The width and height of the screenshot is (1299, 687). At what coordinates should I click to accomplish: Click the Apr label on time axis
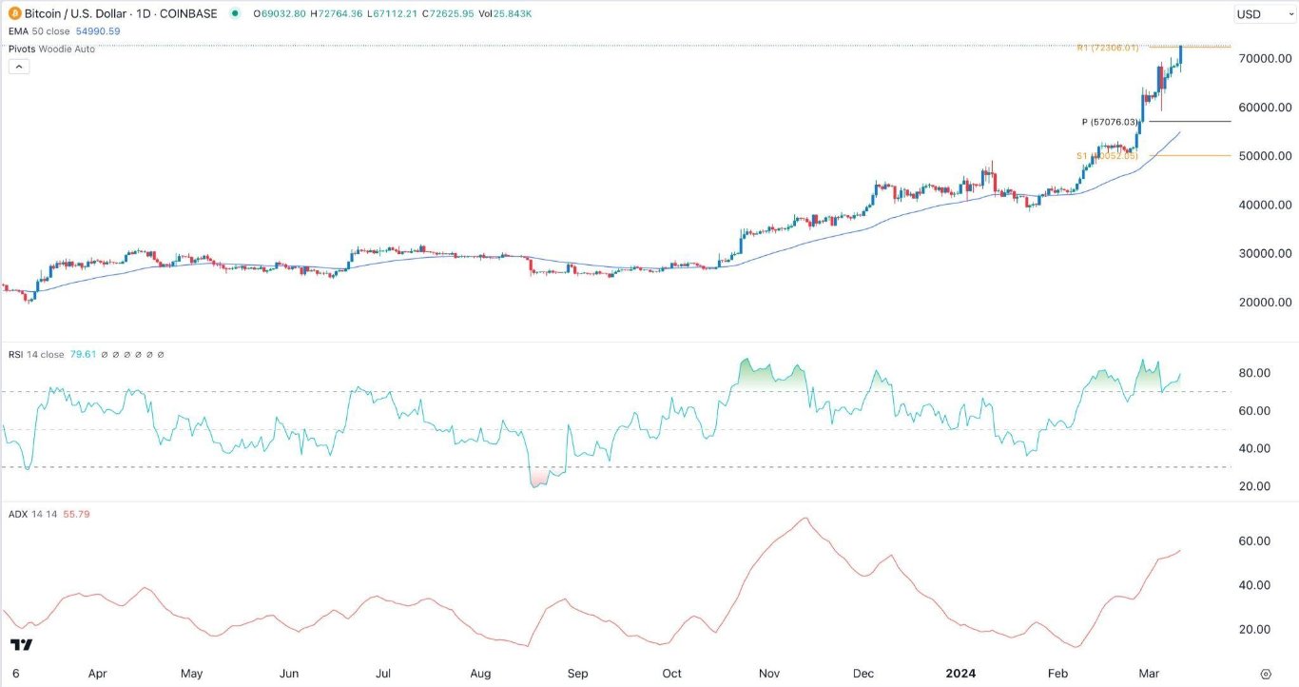[97, 674]
